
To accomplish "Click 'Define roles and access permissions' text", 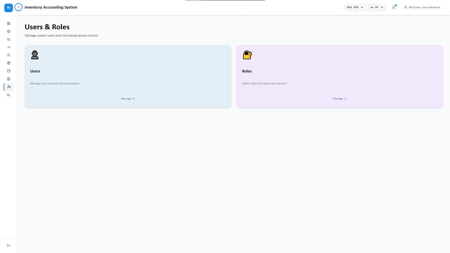I will coord(264,83).
